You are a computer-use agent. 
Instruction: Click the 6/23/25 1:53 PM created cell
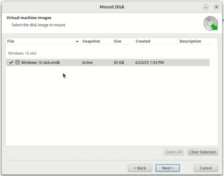150,62
